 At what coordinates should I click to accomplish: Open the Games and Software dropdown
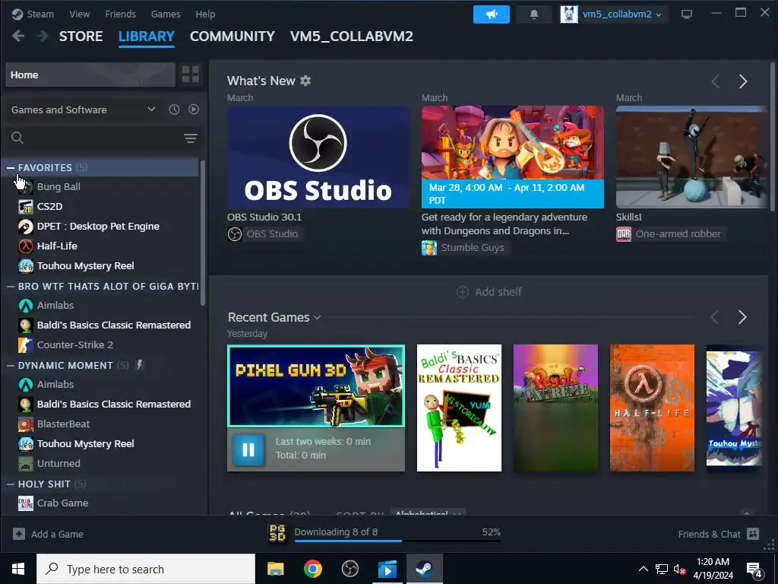click(x=83, y=109)
